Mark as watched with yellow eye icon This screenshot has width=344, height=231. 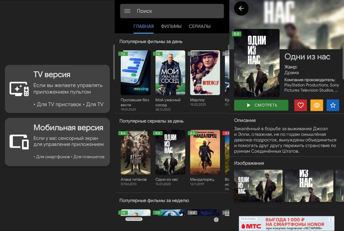coord(317,105)
